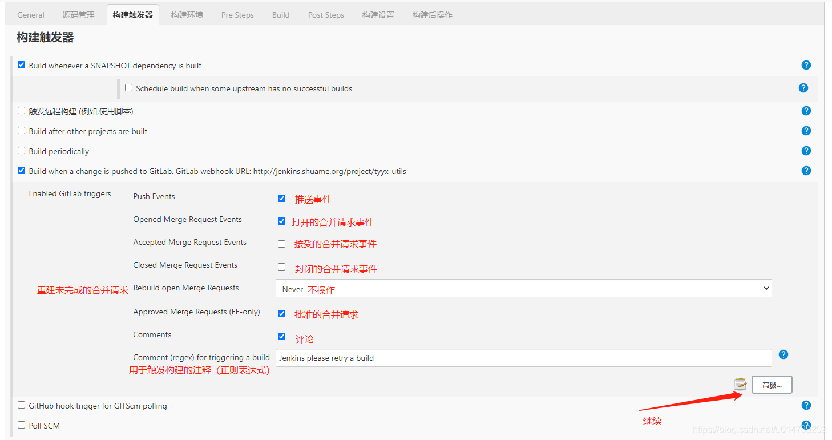Toggle Build when change pushed to GitLab
Image resolution: width=832 pixels, height=440 pixels.
(22, 171)
